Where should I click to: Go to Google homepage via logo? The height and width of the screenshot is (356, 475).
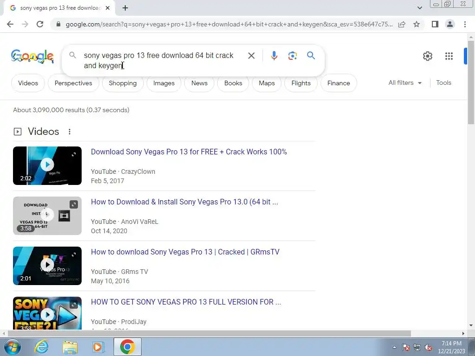pos(32,56)
